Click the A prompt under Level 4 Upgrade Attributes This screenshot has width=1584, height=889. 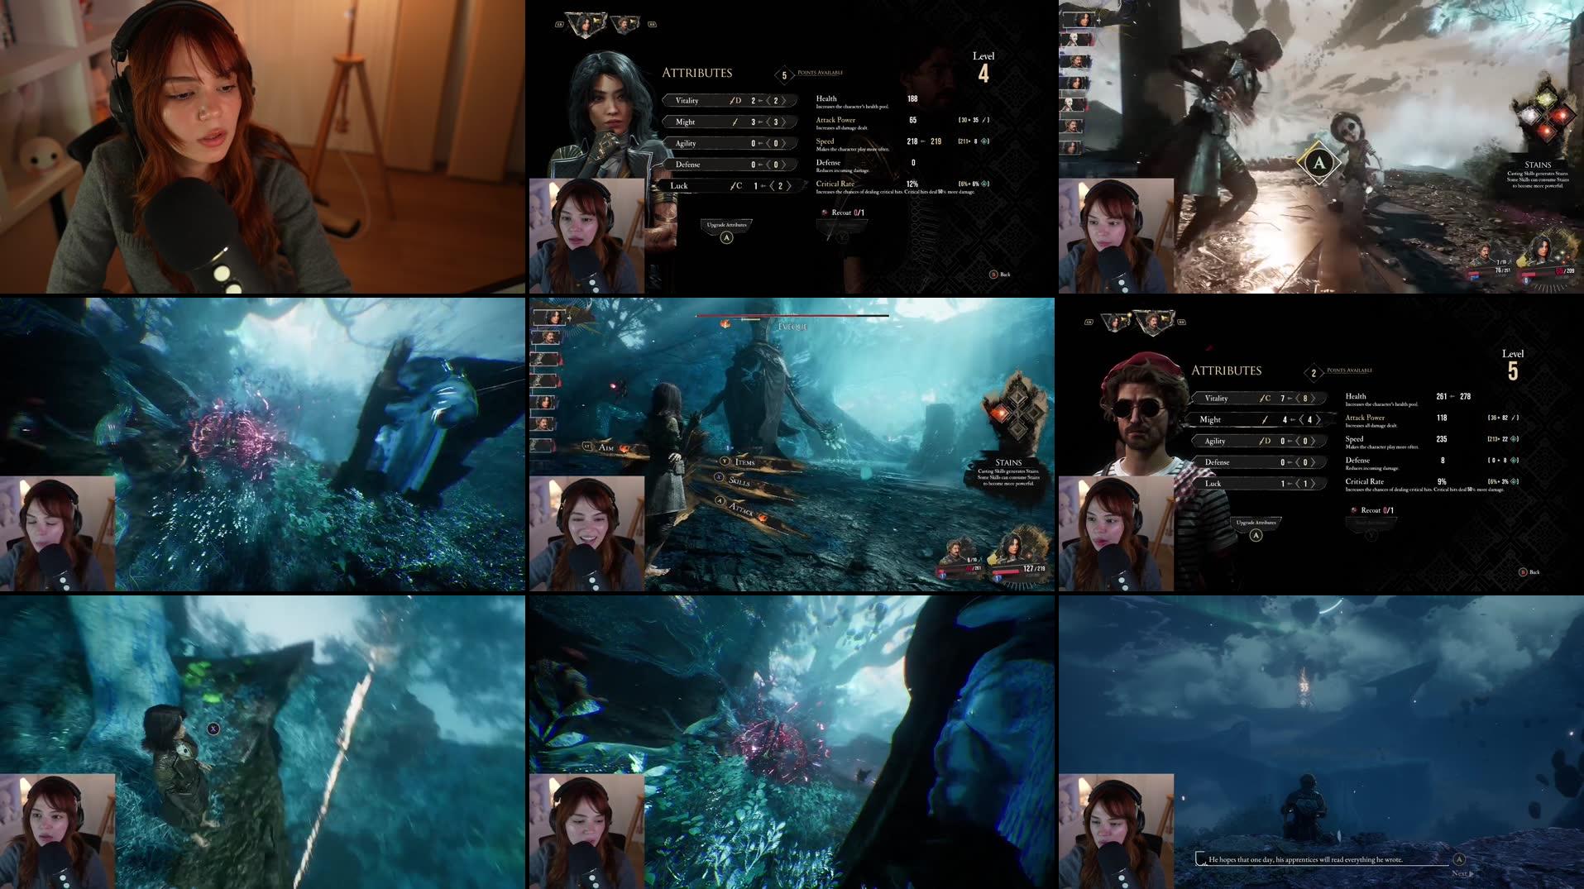tap(726, 237)
